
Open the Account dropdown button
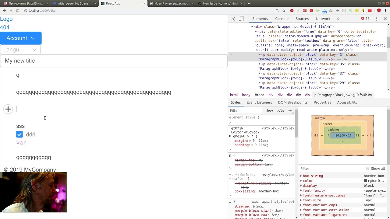click(x=21, y=38)
